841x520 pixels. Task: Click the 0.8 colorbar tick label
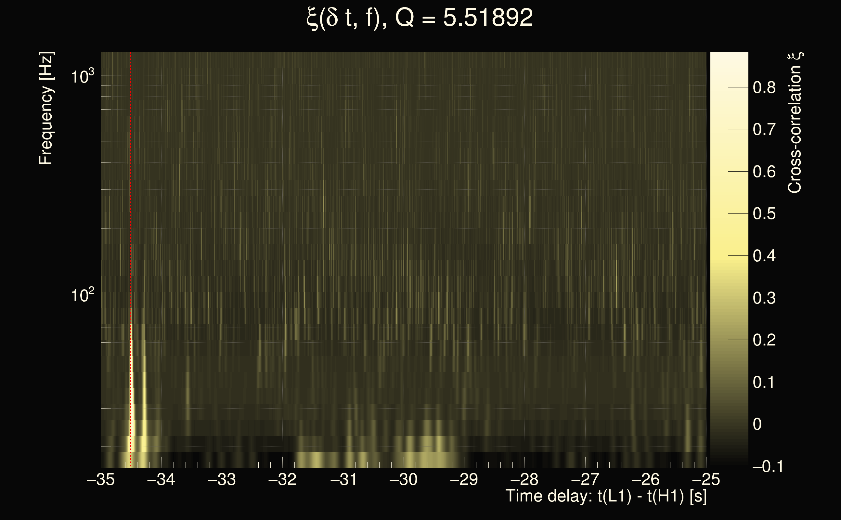(764, 88)
